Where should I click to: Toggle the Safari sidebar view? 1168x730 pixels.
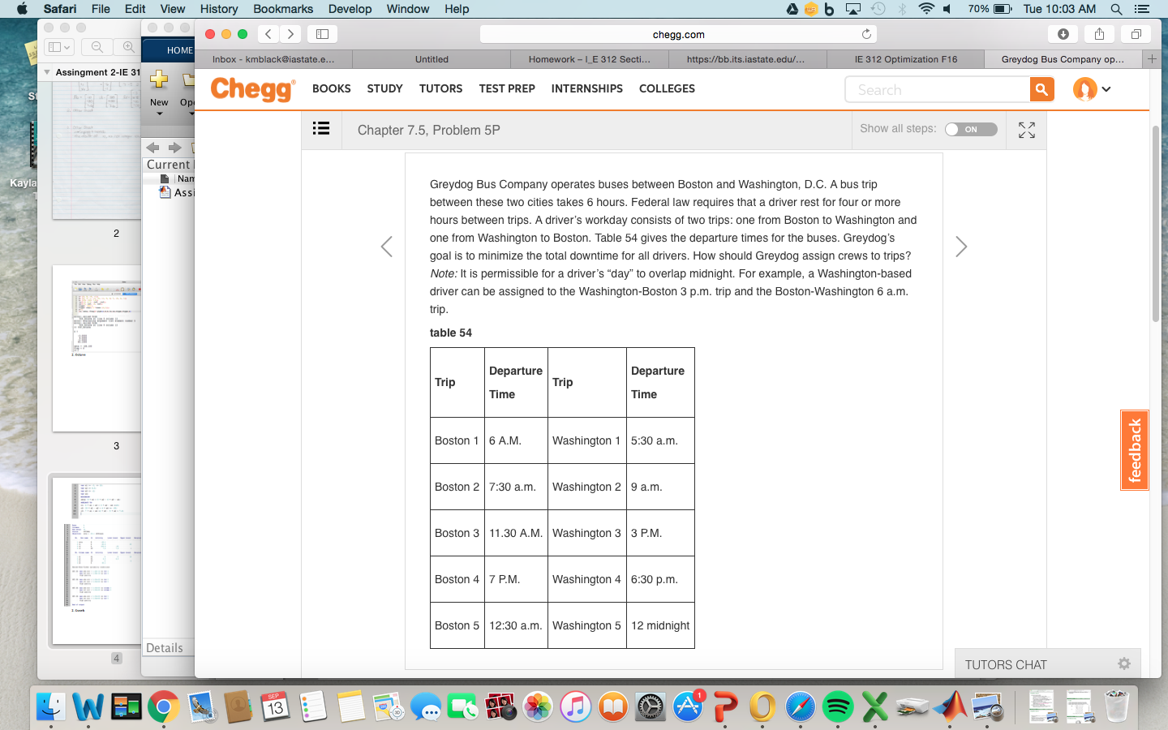[x=321, y=34]
